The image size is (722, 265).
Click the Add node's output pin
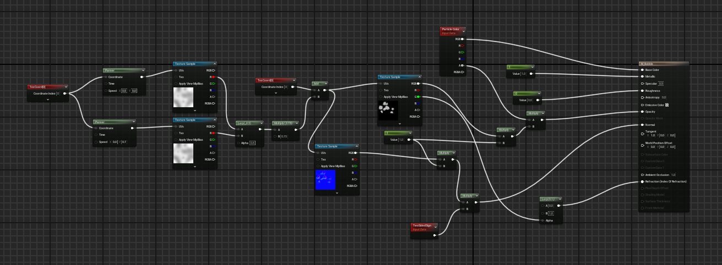(325, 90)
